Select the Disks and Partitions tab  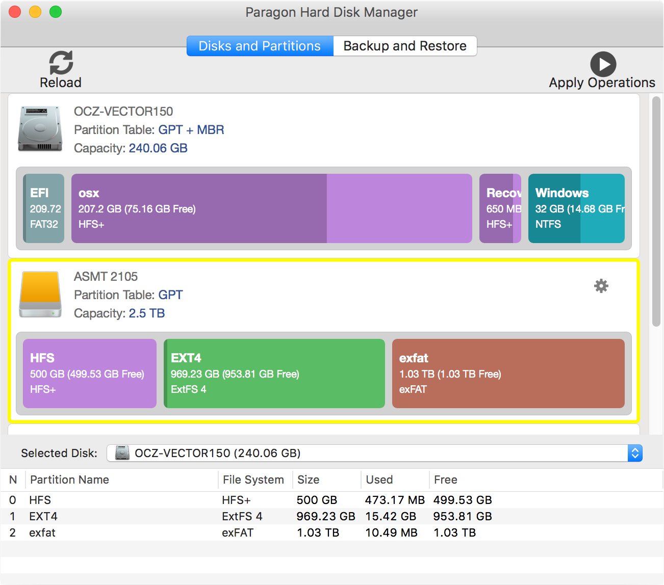(260, 46)
